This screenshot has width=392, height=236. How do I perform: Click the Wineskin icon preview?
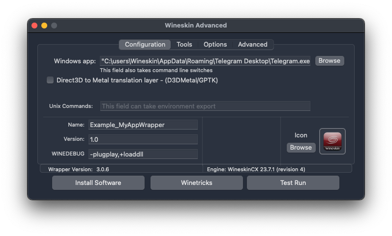pos(332,141)
